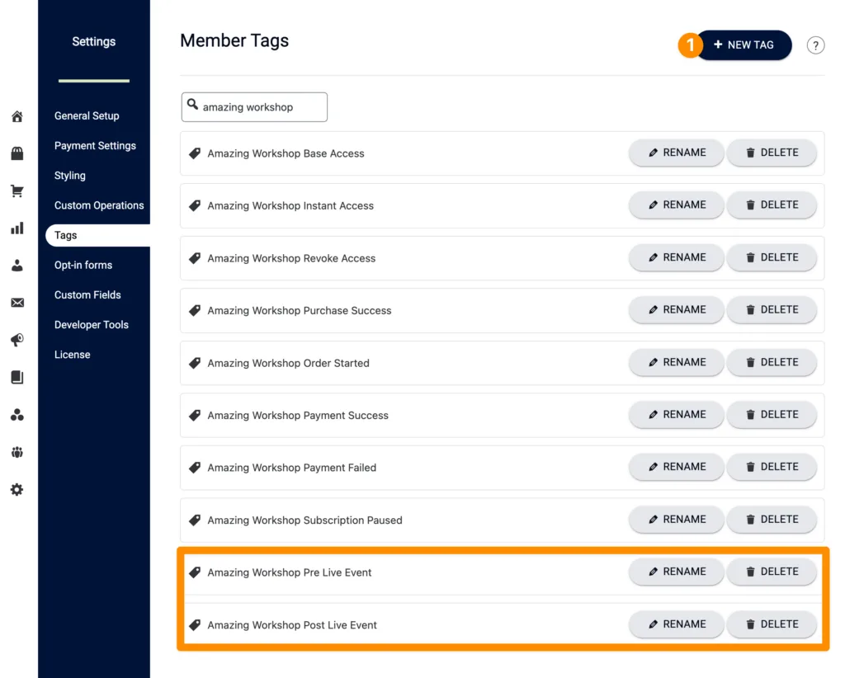This screenshot has width=845, height=678.
Task: Click the people group icon
Action: 17,452
